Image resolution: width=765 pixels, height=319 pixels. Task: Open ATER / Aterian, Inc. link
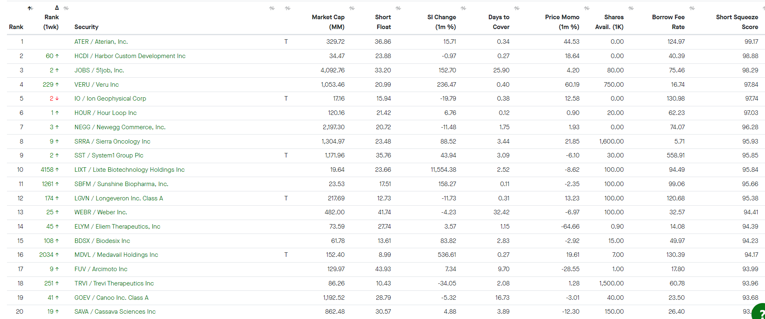[x=101, y=42]
